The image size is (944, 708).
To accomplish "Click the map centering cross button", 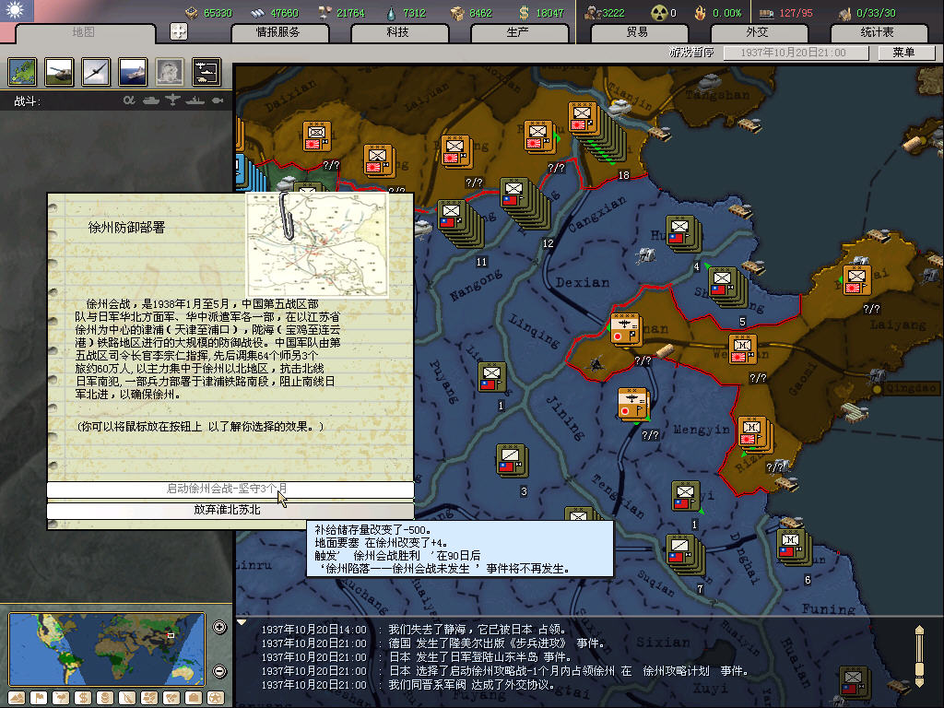I will 179,31.
